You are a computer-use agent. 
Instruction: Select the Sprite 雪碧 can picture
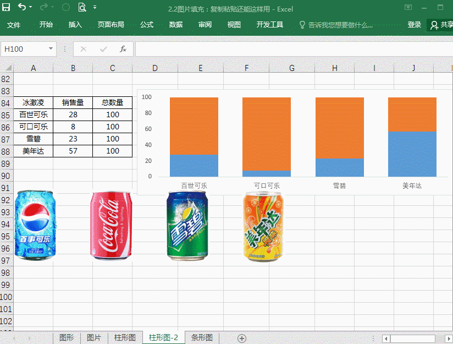[x=187, y=226]
